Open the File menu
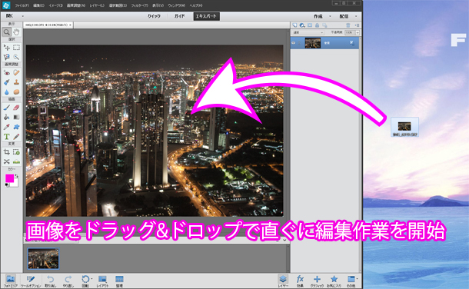The width and height of the screenshot is (469, 289). click(22, 5)
